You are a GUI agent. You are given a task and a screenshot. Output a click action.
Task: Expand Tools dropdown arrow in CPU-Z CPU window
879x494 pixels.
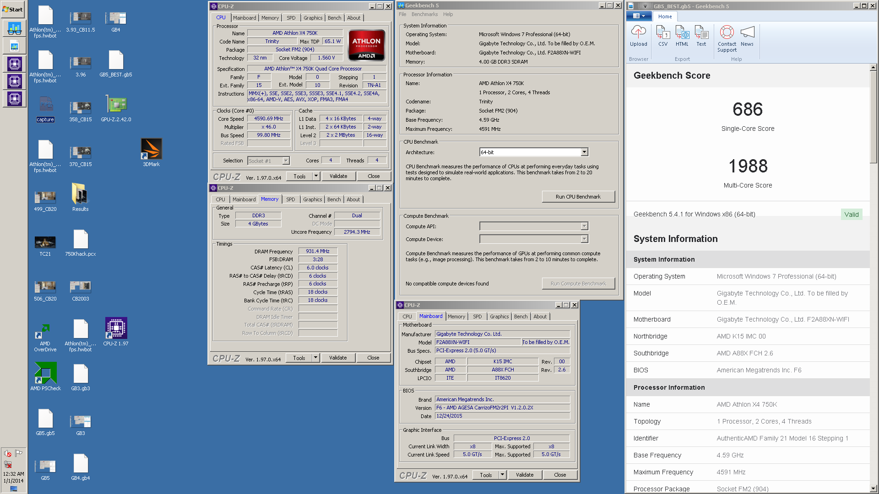click(x=316, y=176)
